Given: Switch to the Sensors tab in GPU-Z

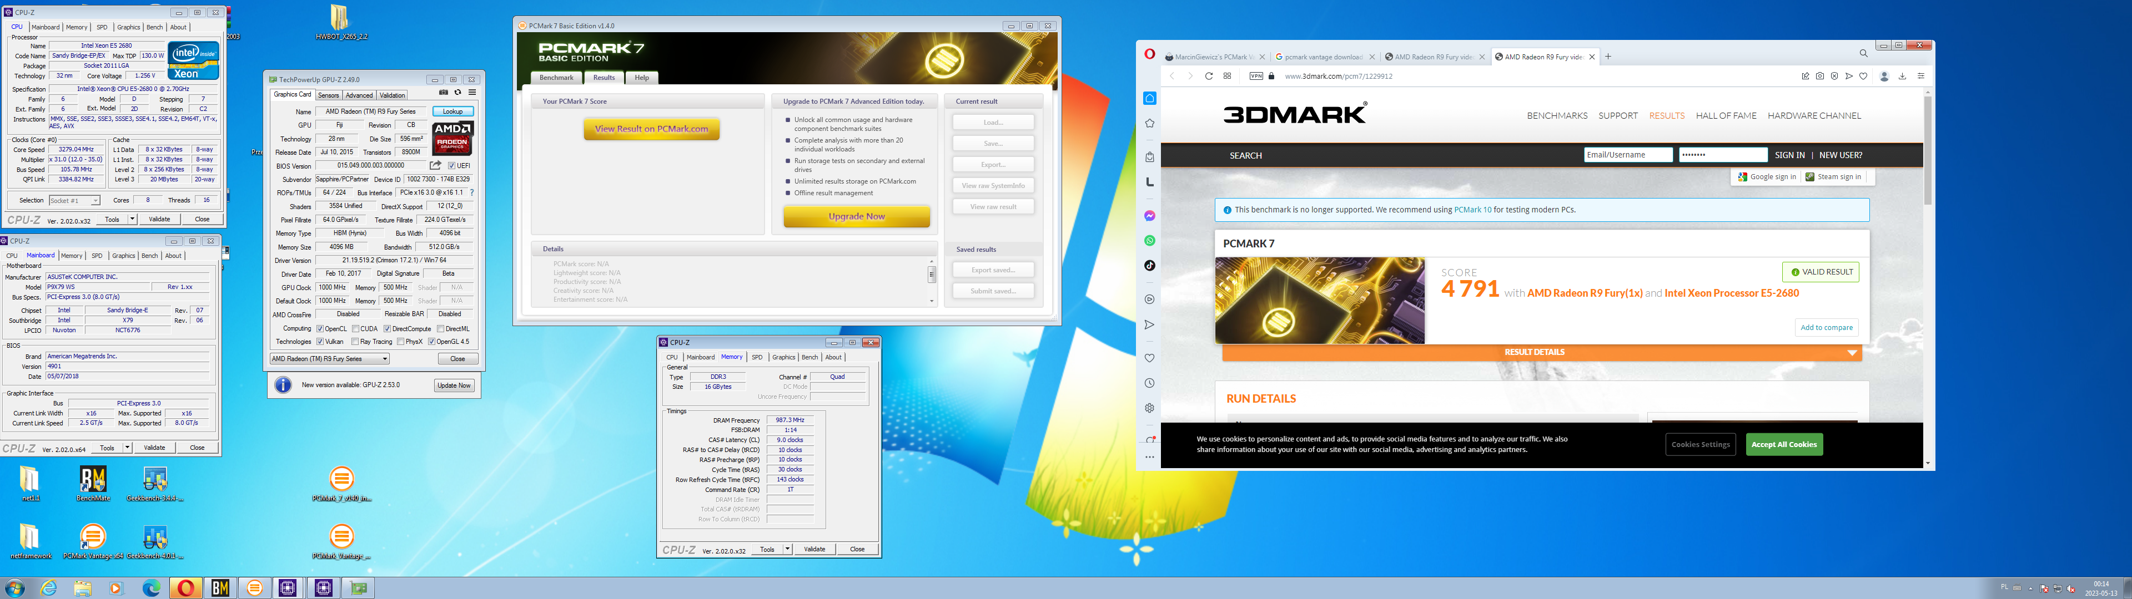Looking at the screenshot, I should tap(329, 95).
